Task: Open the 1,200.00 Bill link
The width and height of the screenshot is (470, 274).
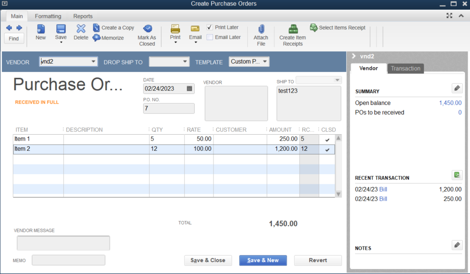Action: (x=383, y=189)
